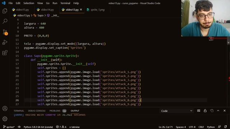This screenshot has height=129, width=230.
Task: Open the View menu
Action: 40,3
